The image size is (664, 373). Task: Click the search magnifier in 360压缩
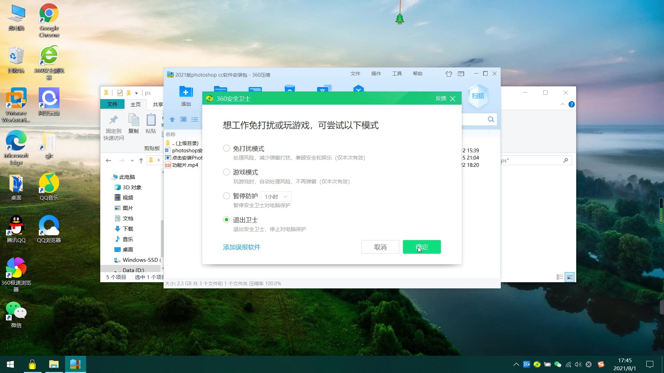(x=491, y=119)
